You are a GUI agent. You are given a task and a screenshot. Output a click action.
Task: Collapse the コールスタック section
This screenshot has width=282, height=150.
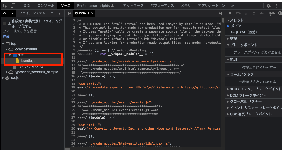pos(228,74)
